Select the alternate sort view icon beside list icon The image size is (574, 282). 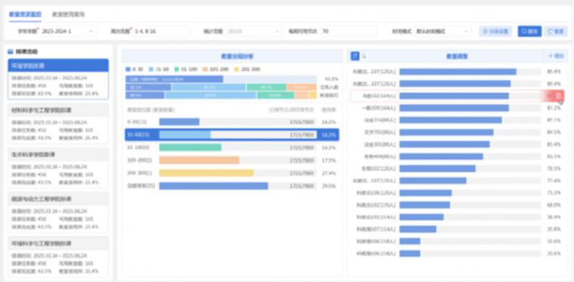pyautogui.click(x=364, y=56)
